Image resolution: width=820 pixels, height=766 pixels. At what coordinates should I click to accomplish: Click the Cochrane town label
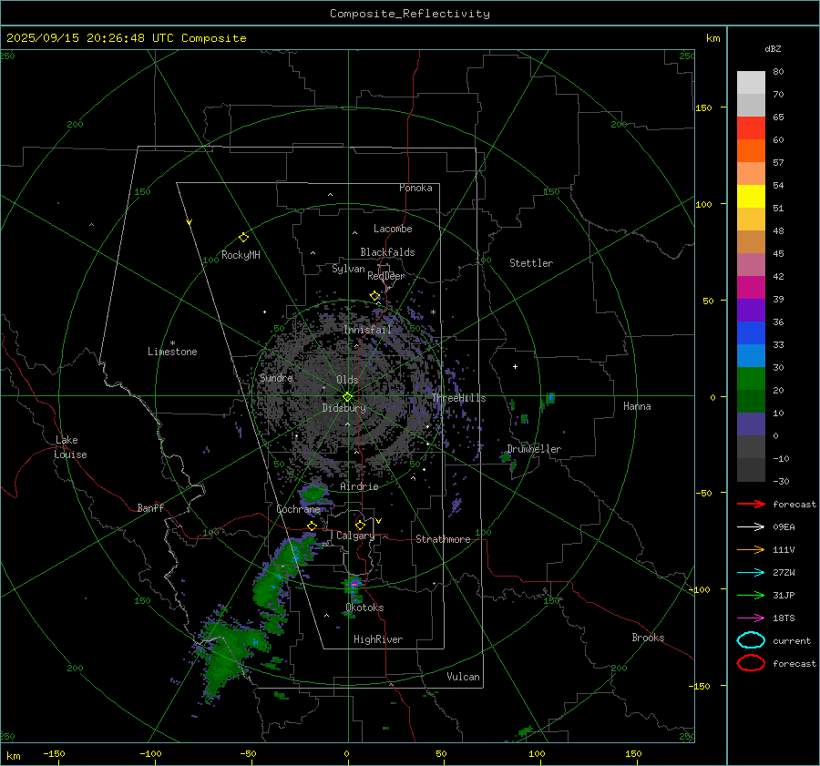pyautogui.click(x=298, y=509)
